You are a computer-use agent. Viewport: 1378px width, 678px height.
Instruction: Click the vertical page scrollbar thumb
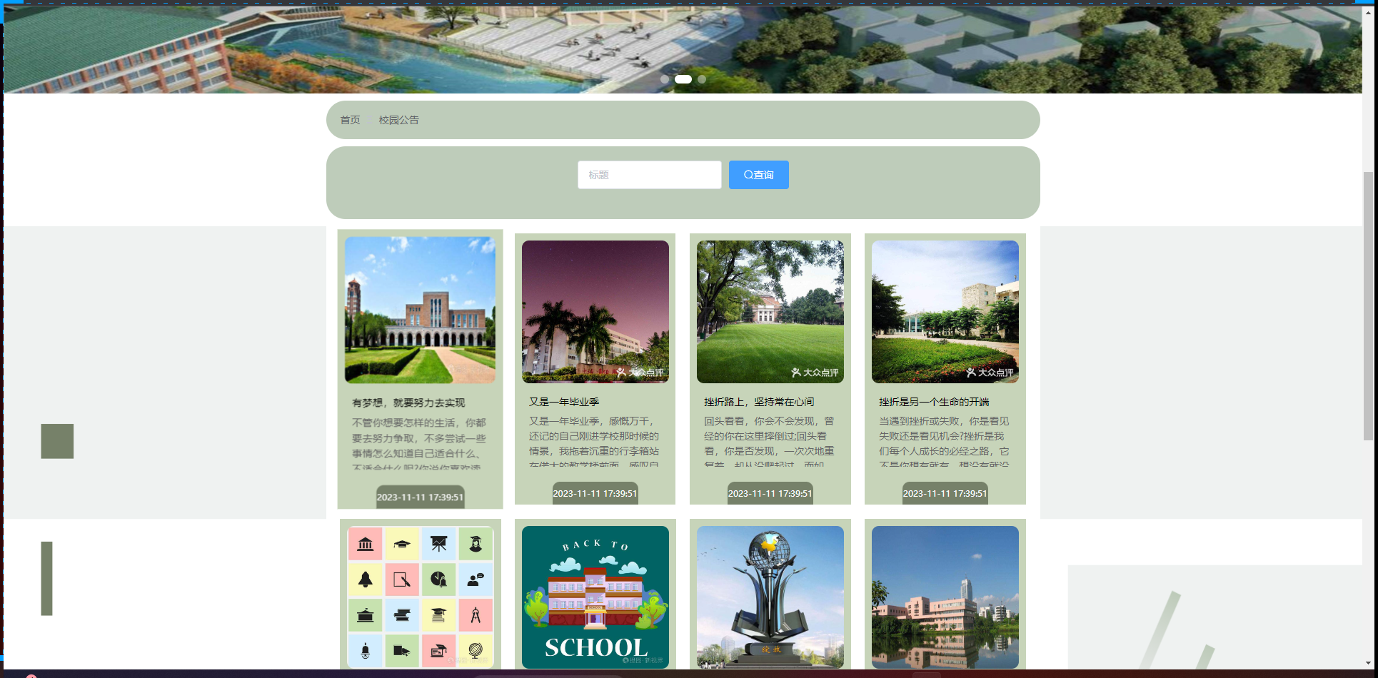[x=1368, y=305]
